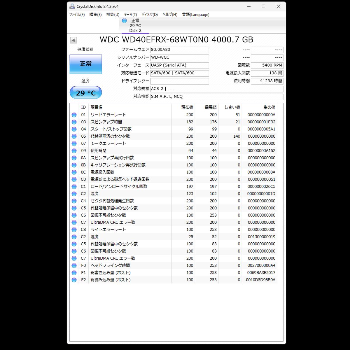Click the 正常 health status button
This screenshot has width=350, height=350.
click(x=86, y=64)
